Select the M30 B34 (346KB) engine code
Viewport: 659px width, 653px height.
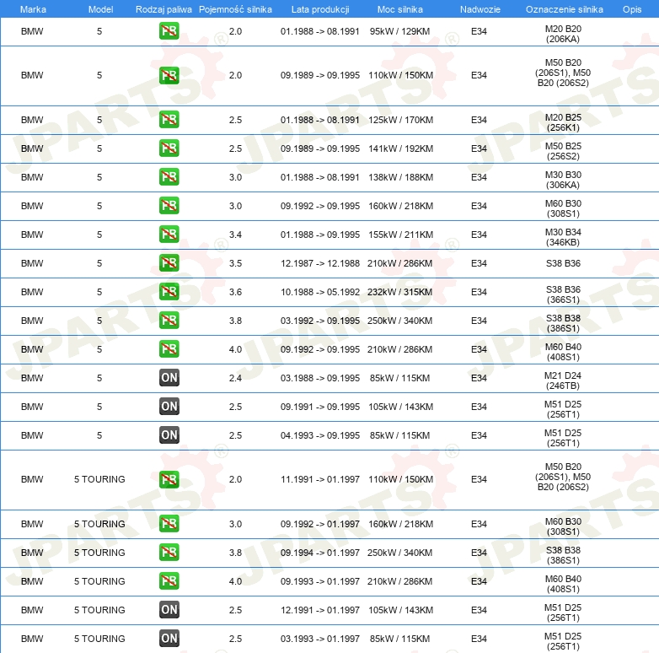pos(563,237)
